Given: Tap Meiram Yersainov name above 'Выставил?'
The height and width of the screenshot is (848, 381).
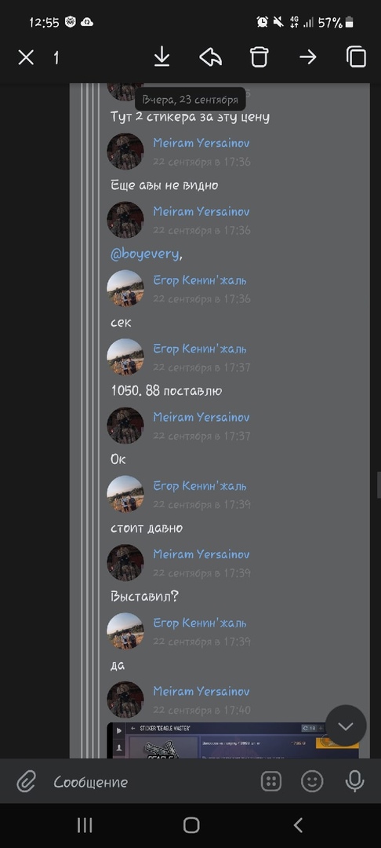Looking at the screenshot, I should [201, 554].
